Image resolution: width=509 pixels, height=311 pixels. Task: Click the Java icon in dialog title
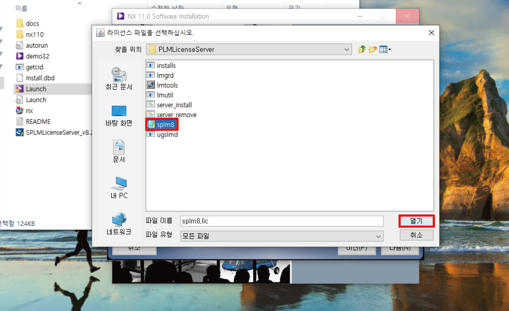point(100,33)
